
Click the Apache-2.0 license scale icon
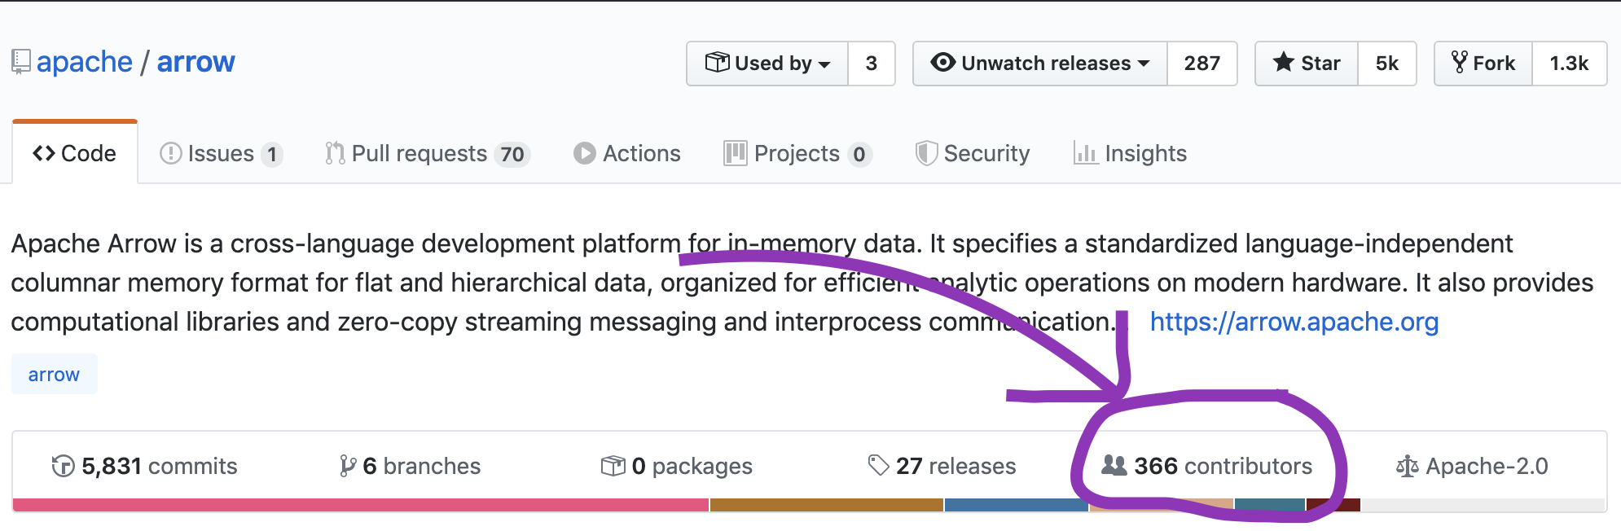pyautogui.click(x=1407, y=467)
